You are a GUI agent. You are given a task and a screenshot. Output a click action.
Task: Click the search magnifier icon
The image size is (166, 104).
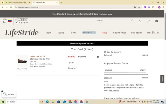(x=132, y=21)
